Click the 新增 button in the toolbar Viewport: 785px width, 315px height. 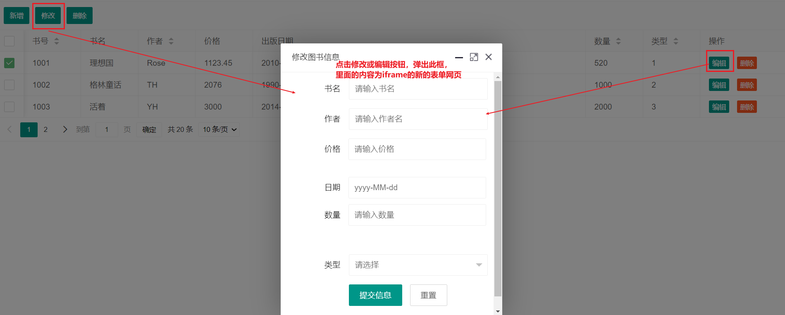pos(17,16)
